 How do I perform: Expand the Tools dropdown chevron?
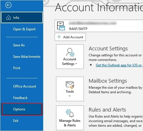[x=70, y=96]
